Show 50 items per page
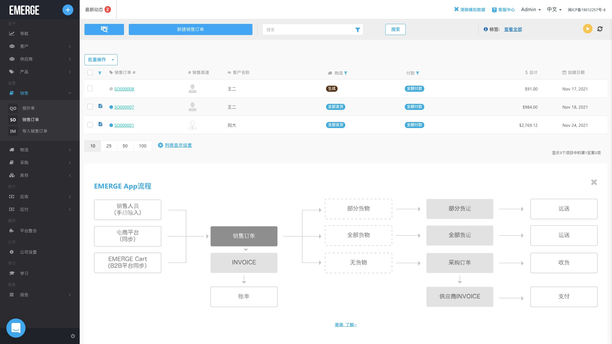 [125, 146]
